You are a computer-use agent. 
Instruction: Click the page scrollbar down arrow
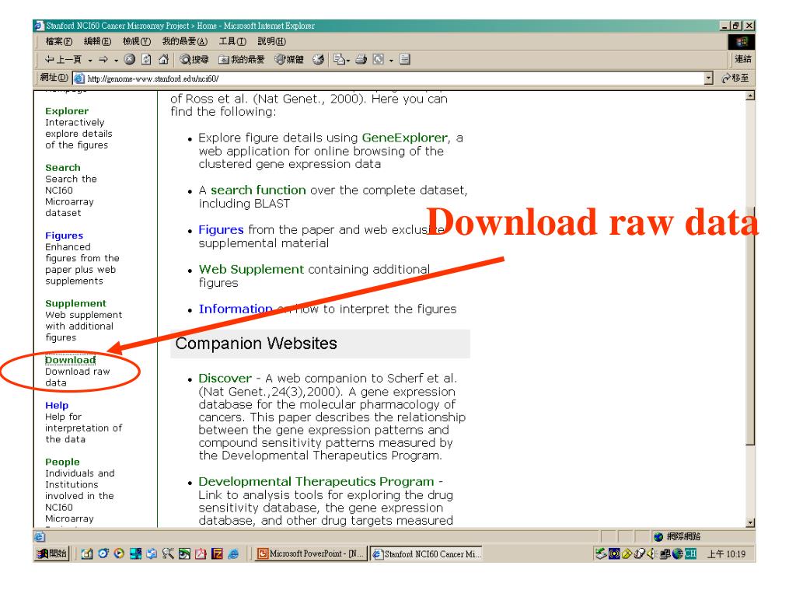750,522
